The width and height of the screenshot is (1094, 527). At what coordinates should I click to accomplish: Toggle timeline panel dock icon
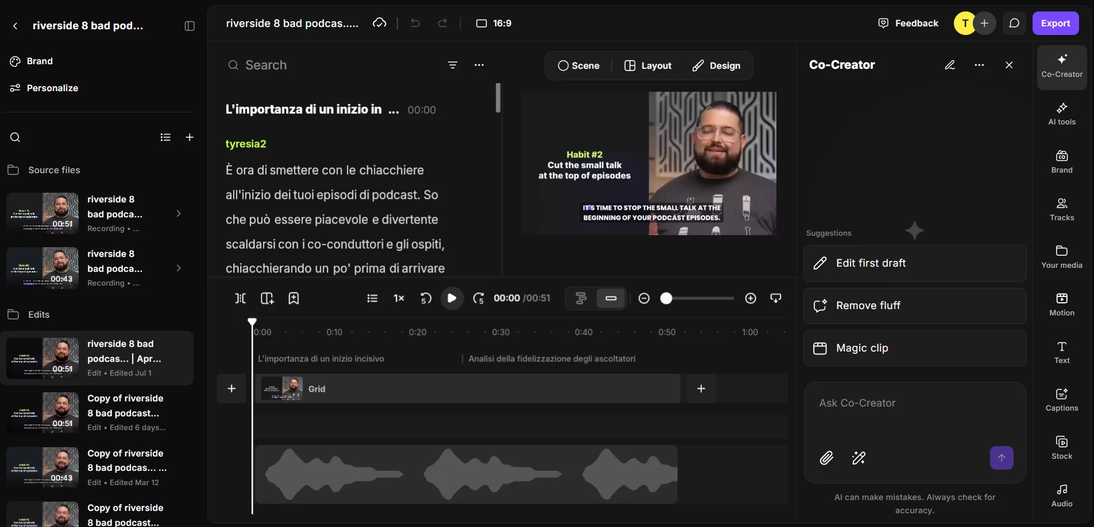click(776, 298)
